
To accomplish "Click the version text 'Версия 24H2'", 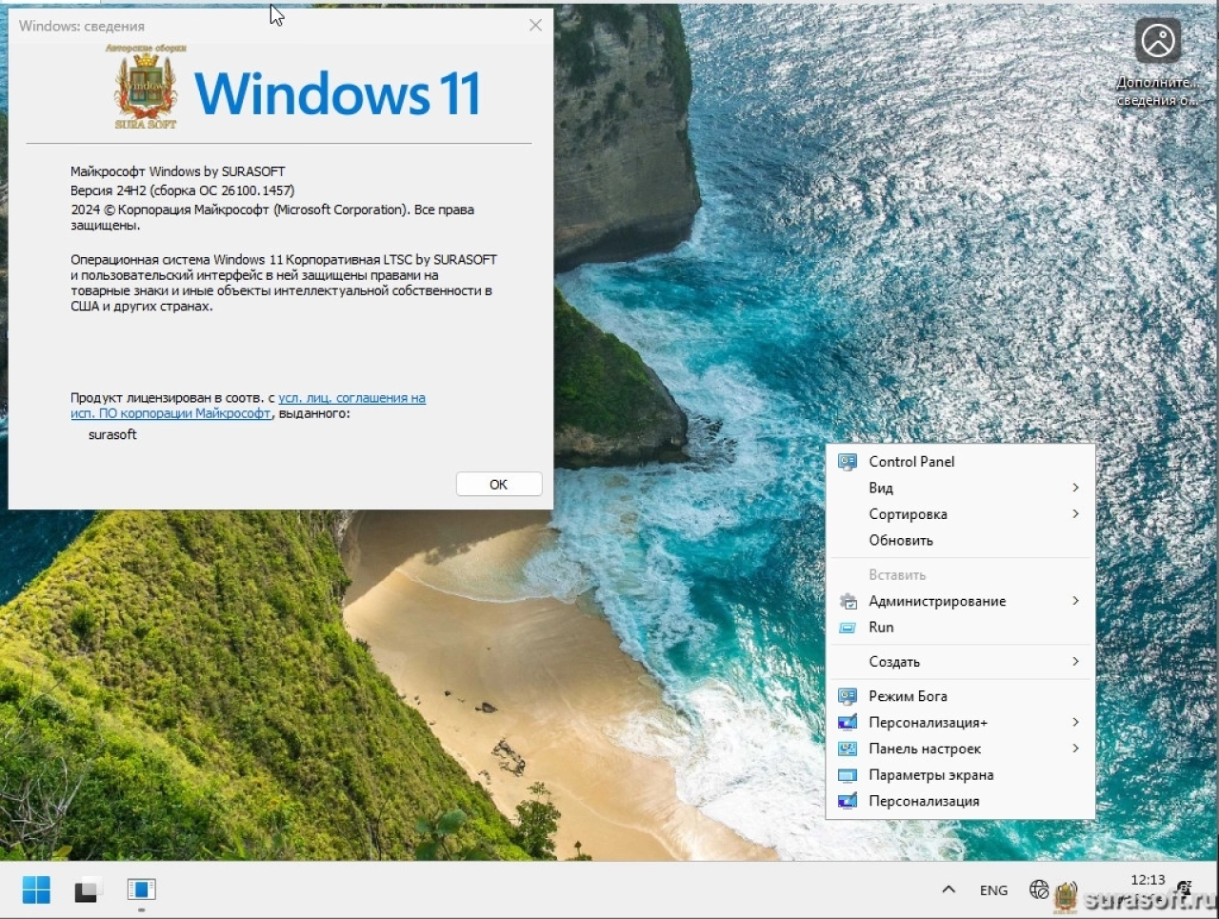I will 108,190.
